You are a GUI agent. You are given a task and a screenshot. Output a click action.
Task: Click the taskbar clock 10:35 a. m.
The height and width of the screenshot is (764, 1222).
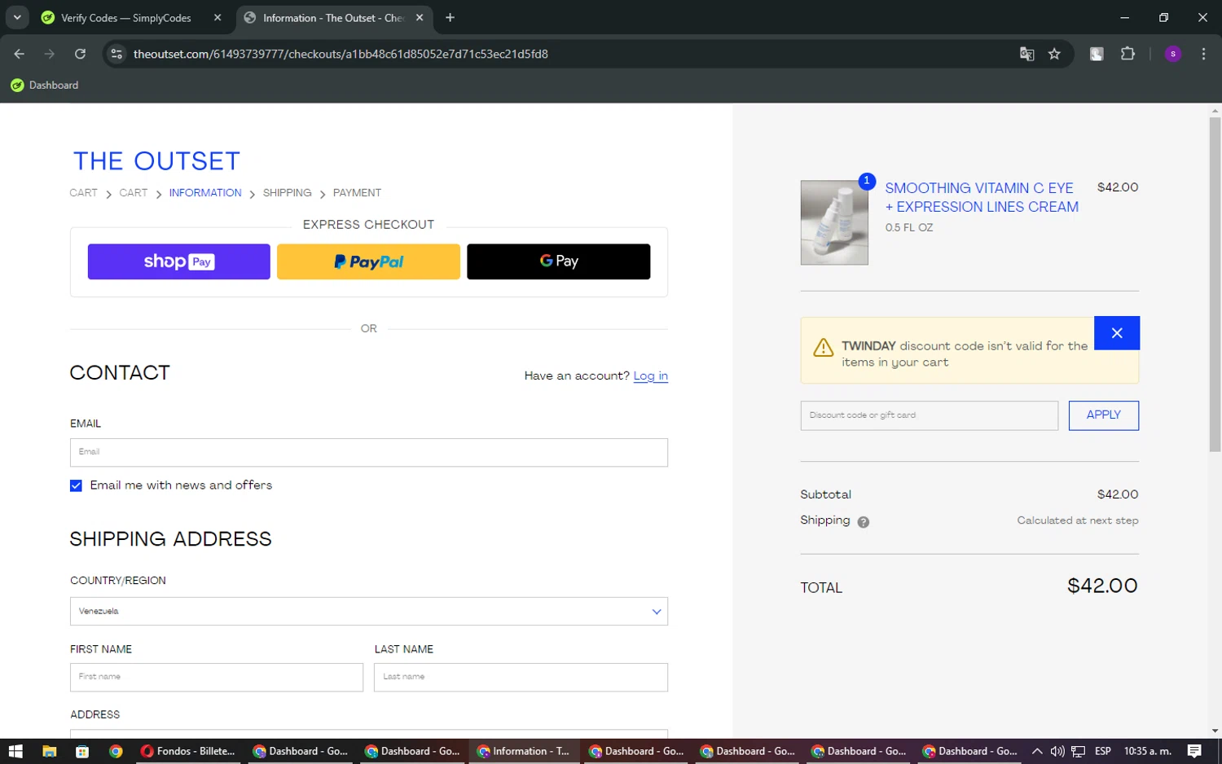1148,751
